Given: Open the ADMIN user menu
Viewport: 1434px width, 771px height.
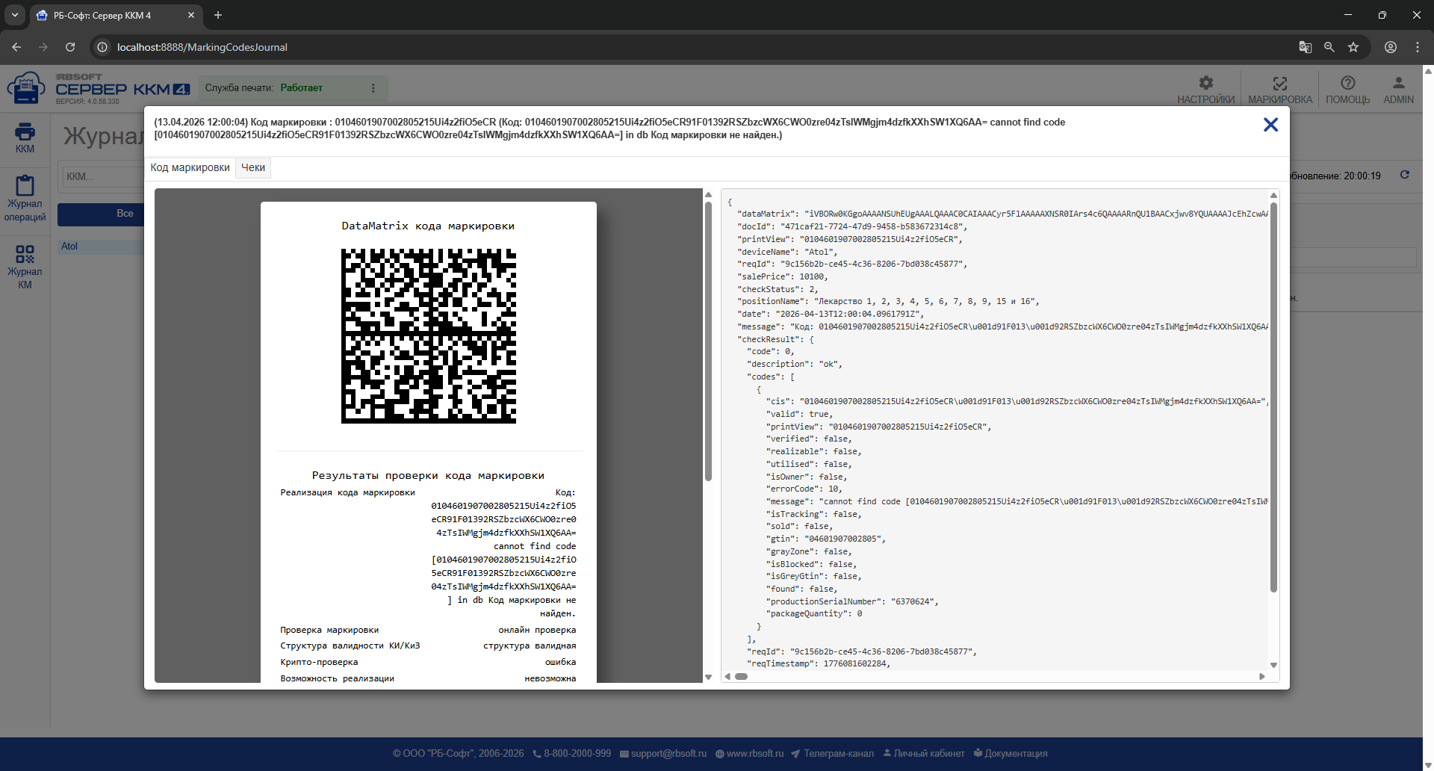Looking at the screenshot, I should click(x=1398, y=90).
